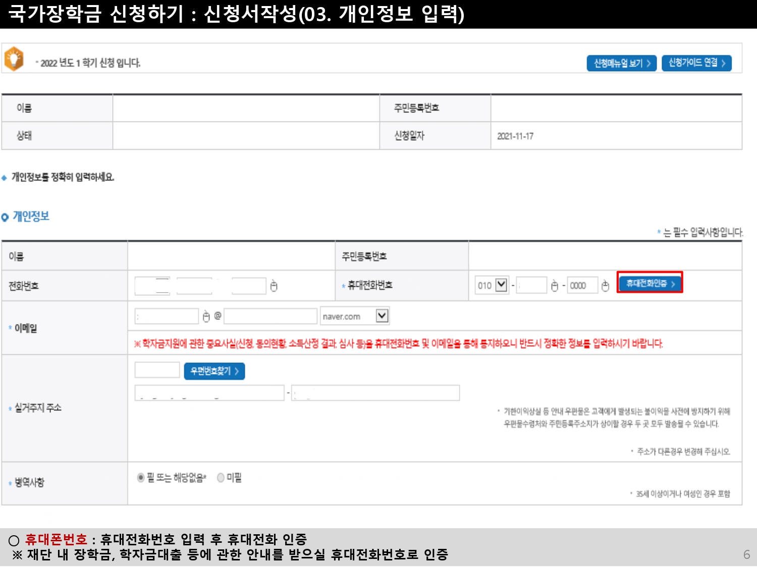Click the first 전화번호 input box
The image size is (757, 567).
point(152,286)
